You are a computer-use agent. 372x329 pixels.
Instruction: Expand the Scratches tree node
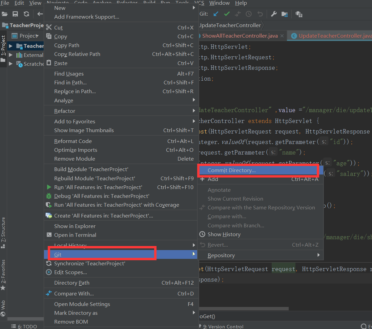click(x=11, y=64)
